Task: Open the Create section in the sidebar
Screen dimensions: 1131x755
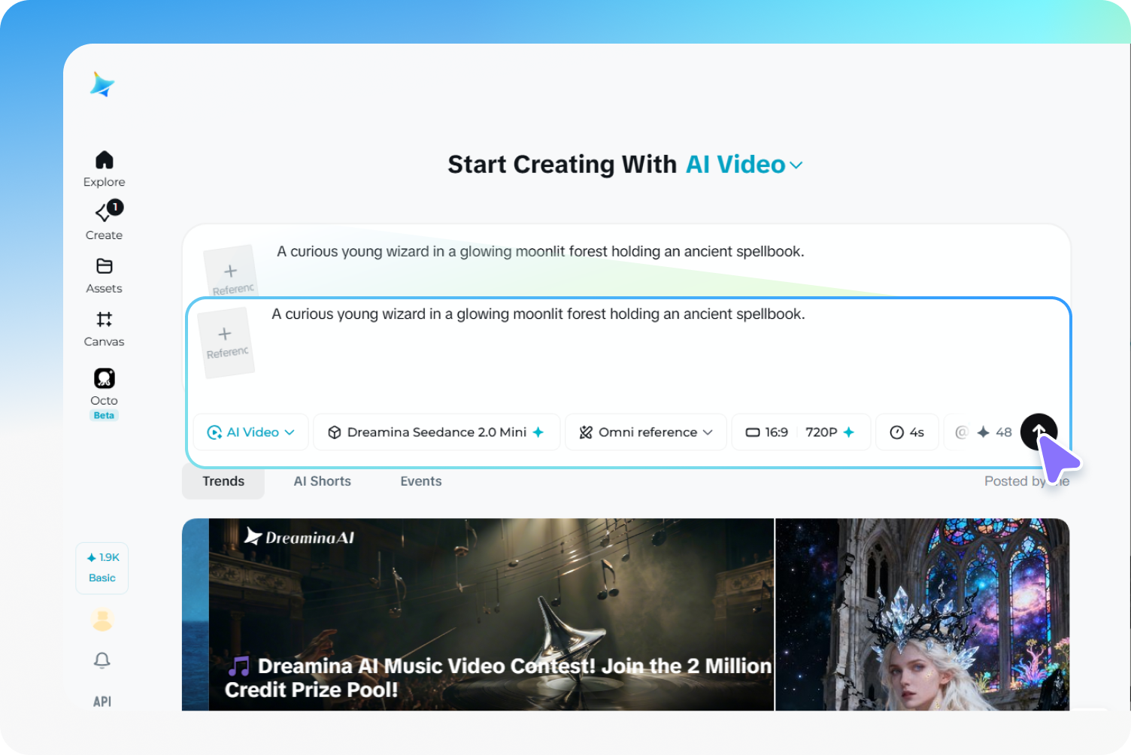Action: 105,220
